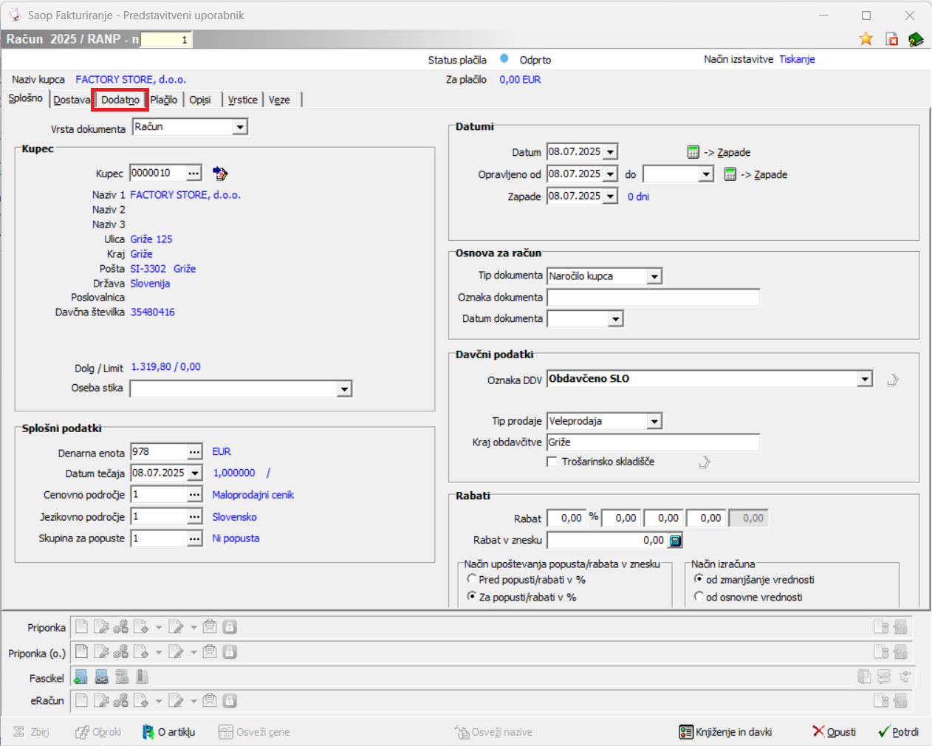Expand the Oznaka DDV dropdown
This screenshot has height=746, width=932.
(865, 379)
